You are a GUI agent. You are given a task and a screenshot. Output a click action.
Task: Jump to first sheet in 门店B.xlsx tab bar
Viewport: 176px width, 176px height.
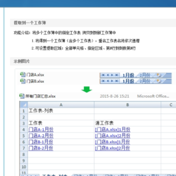[x=103, y=81]
